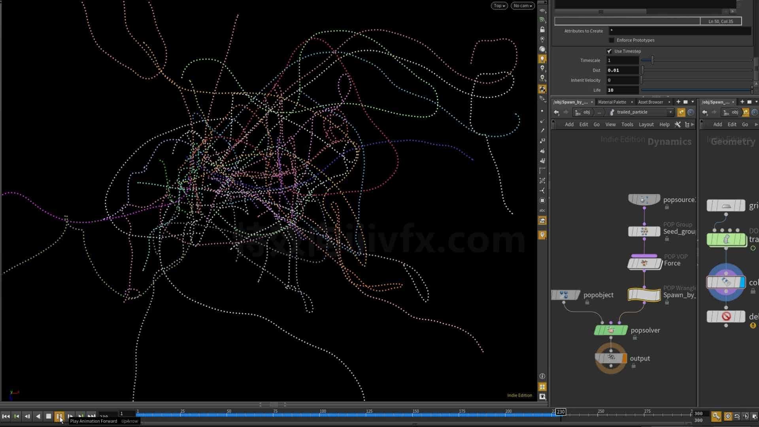Switch to the Material Palette tab
Viewport: 759px width, 427px height.
pyautogui.click(x=612, y=102)
